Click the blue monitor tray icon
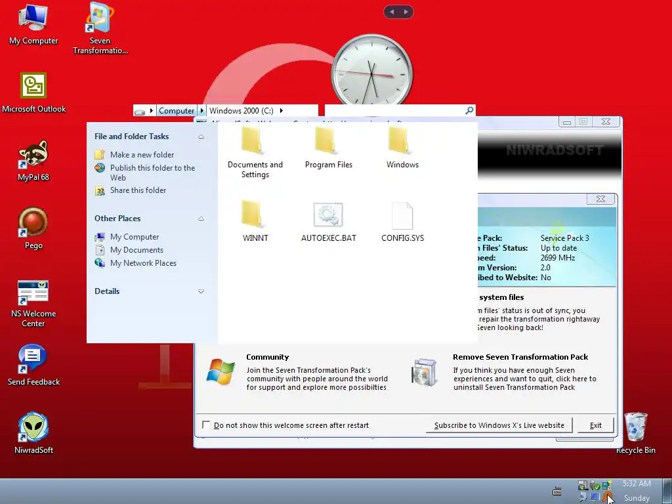The width and height of the screenshot is (672, 504). 595,497
